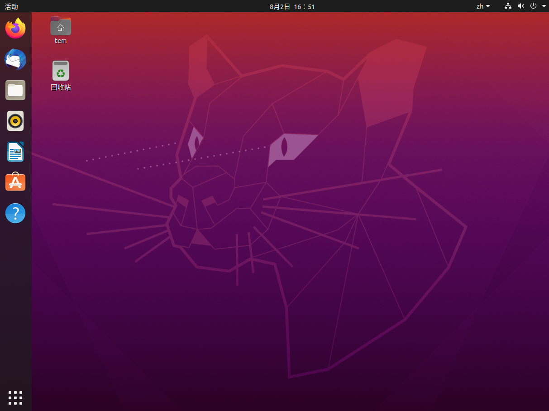Screen dimensions: 549x411
Task: Open the Files manager in dock
Action: [x=15, y=90]
